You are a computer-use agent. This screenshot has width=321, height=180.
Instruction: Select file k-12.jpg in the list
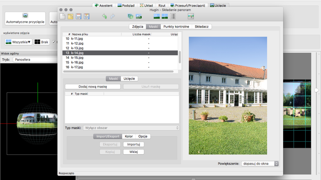(x=120, y=43)
